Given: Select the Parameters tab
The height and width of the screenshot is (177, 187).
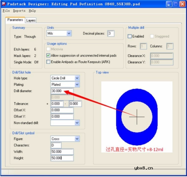Looking at the screenshot, I should click(x=15, y=20).
